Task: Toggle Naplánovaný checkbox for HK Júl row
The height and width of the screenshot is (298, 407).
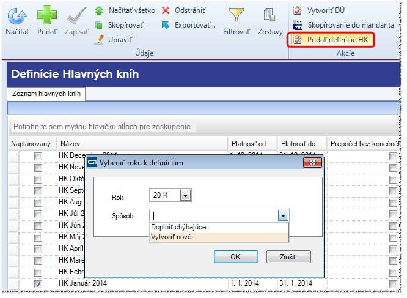Action: coord(38,214)
